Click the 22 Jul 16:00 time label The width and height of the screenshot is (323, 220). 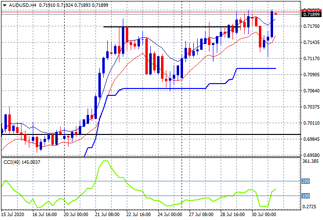138,215
